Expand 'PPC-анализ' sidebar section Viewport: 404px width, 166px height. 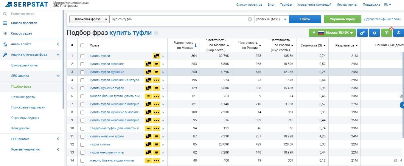(58, 139)
